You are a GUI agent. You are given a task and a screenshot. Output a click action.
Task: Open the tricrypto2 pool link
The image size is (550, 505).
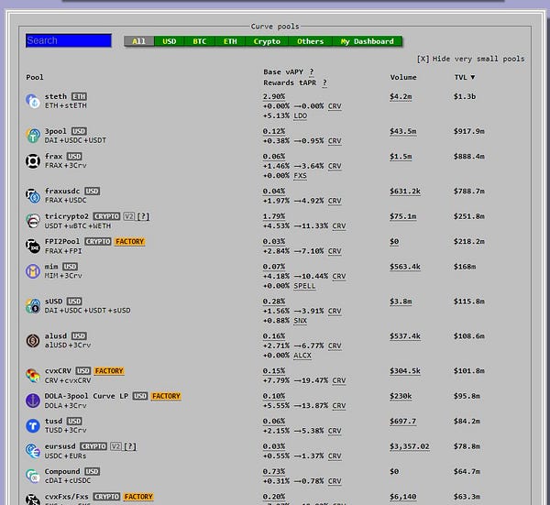pyautogui.click(x=67, y=216)
